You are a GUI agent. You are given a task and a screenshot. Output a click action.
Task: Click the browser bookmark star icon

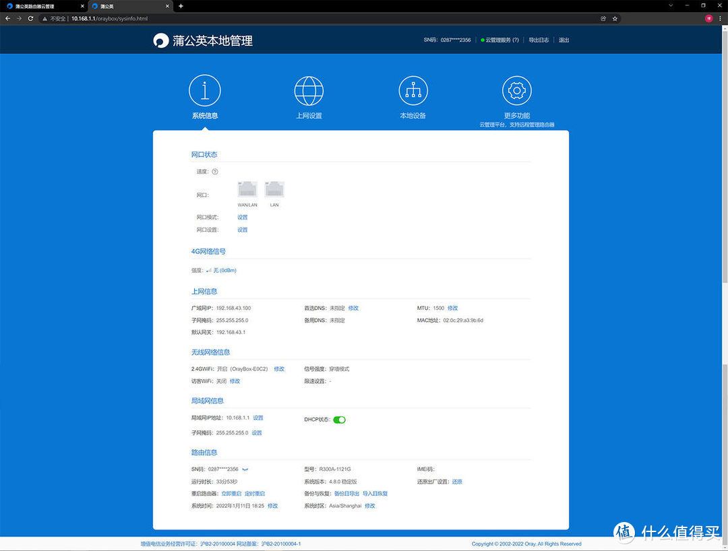pos(615,19)
